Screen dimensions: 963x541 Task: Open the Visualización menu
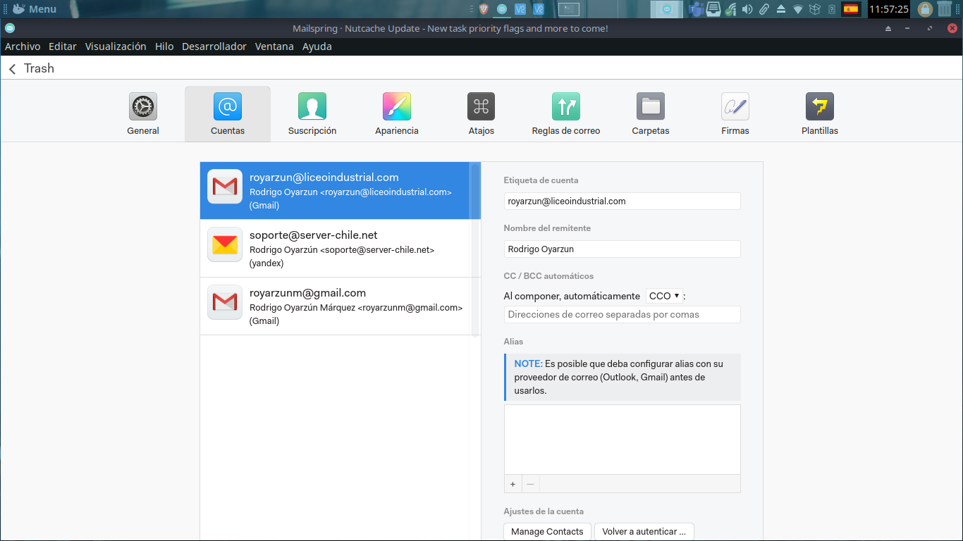[116, 46]
